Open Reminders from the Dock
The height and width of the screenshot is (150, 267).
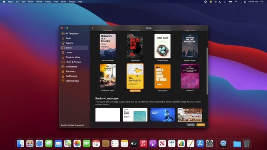[115, 143]
